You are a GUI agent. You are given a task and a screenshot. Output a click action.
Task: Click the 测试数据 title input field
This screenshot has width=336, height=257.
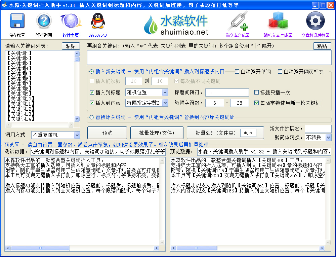[x=98, y=152]
